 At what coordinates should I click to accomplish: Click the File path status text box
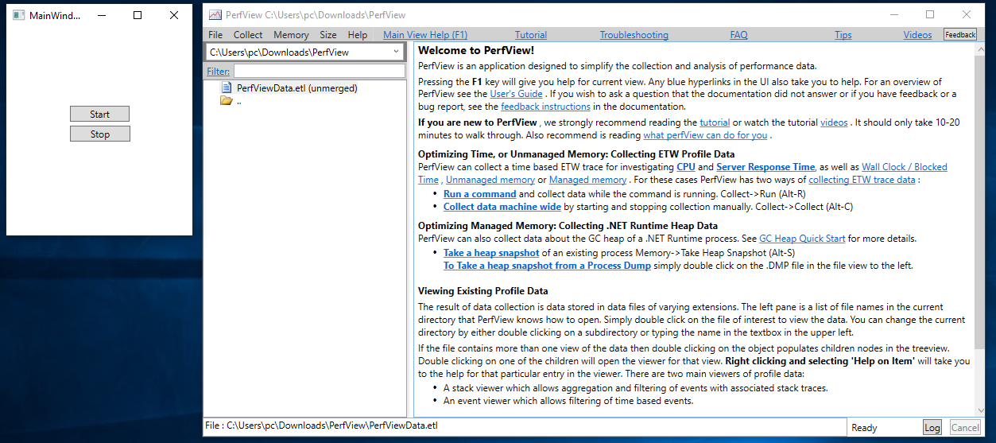pyautogui.click(x=525, y=426)
